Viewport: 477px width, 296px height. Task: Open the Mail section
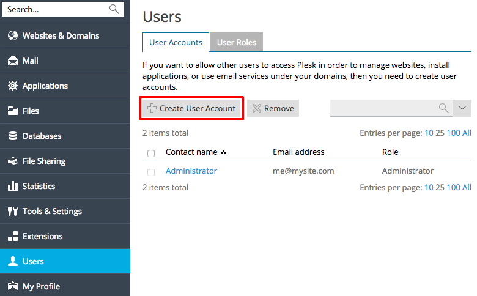pos(65,61)
